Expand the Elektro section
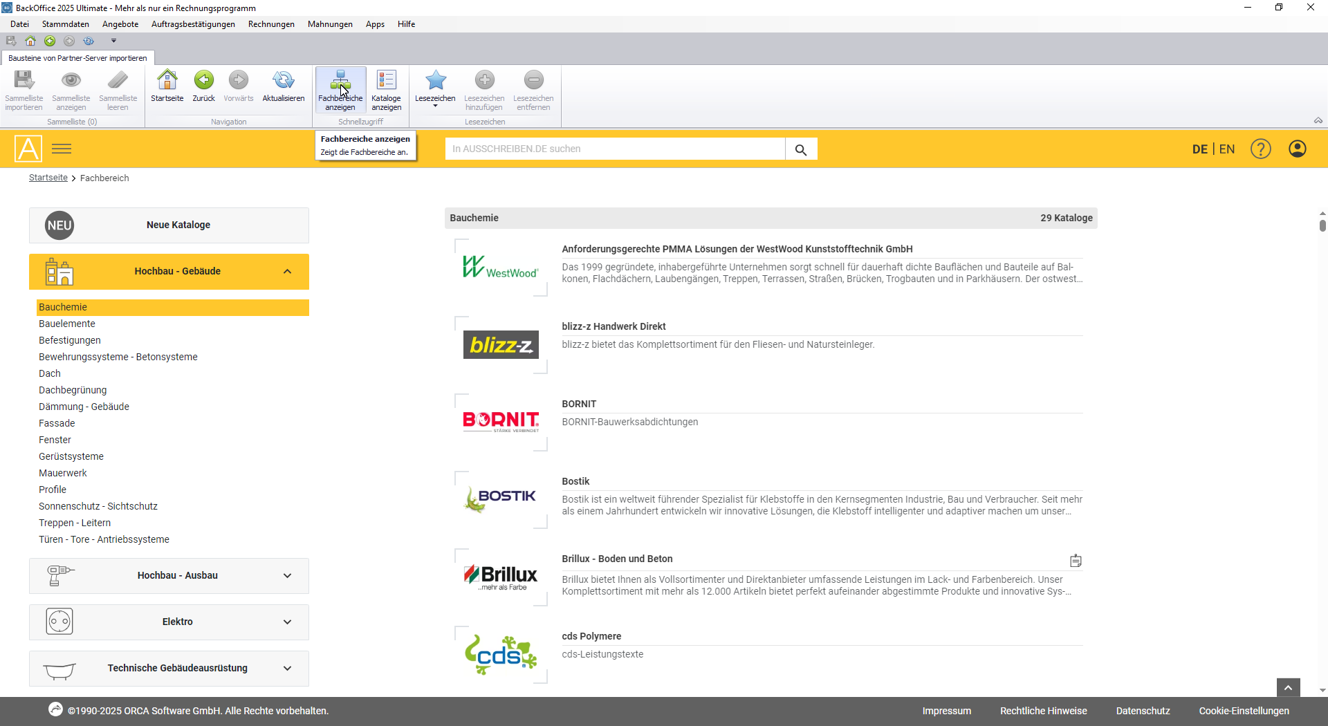 169,622
